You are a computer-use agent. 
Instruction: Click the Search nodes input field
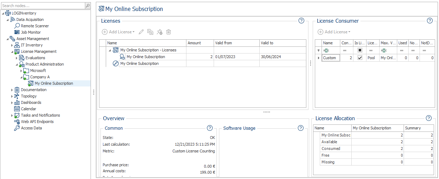point(43,6)
